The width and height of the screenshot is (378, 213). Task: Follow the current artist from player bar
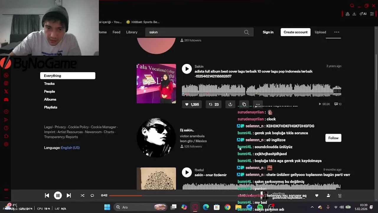328,196
